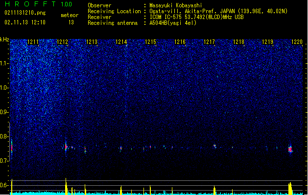Click the meteor echo at the spectrogram's left edge
Screen dimensions: 308x195
pos(12,148)
